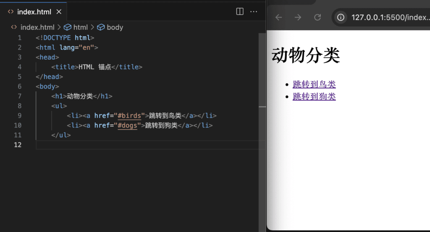Screen dimensions: 430x232
Task: Place cursor on <!DOCTYPE html> line
Action: (x=65, y=38)
